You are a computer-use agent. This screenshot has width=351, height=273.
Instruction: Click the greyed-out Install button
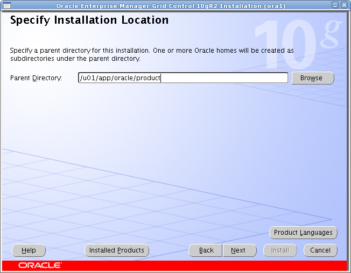pos(280,250)
